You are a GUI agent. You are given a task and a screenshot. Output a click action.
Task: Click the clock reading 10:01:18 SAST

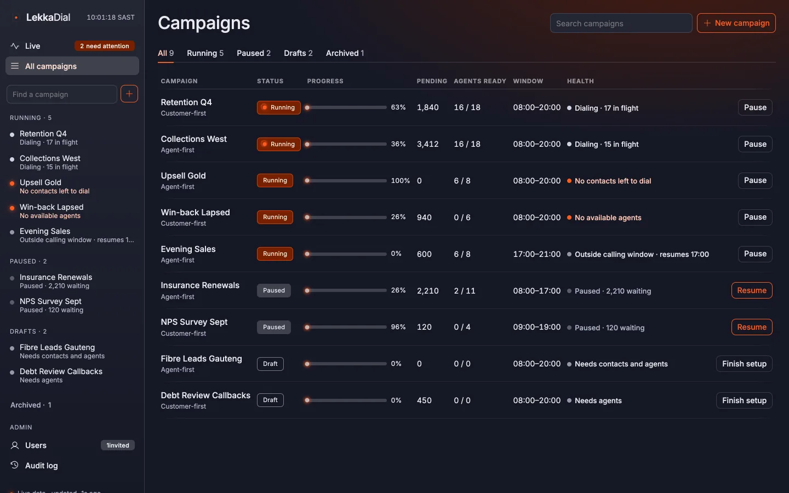[x=111, y=18]
